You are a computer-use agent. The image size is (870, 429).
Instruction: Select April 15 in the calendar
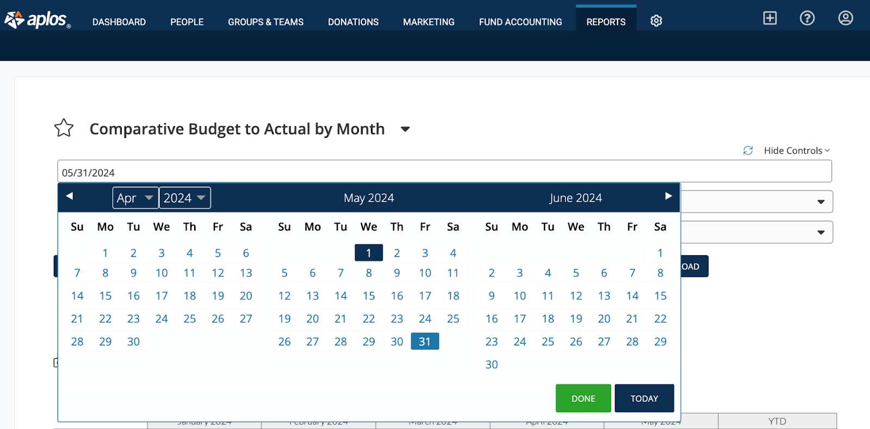click(x=105, y=296)
